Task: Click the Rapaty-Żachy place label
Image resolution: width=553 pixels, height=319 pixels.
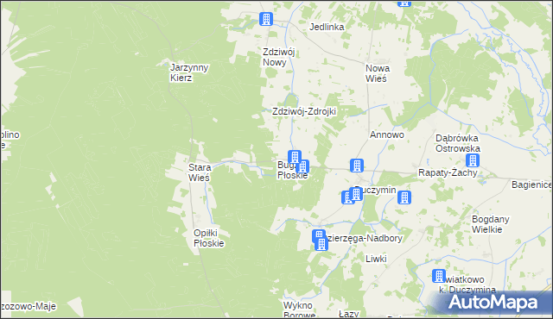Action: 448,172
